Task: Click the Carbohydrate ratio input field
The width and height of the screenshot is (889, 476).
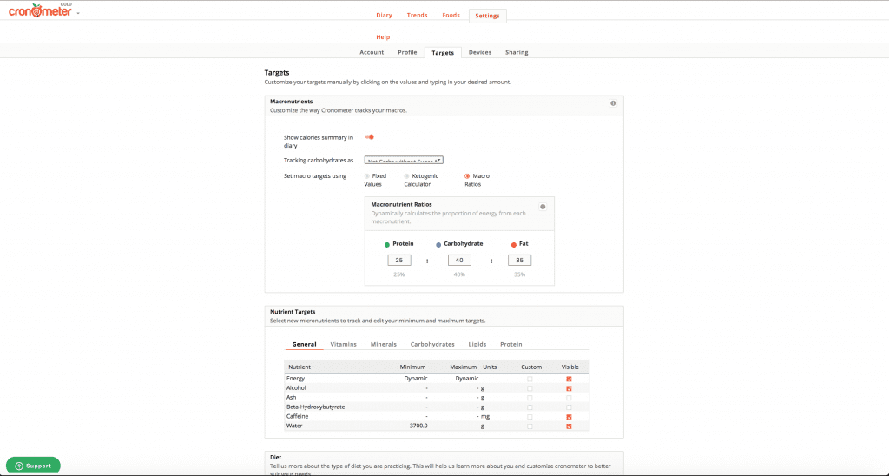Action: pyautogui.click(x=459, y=261)
